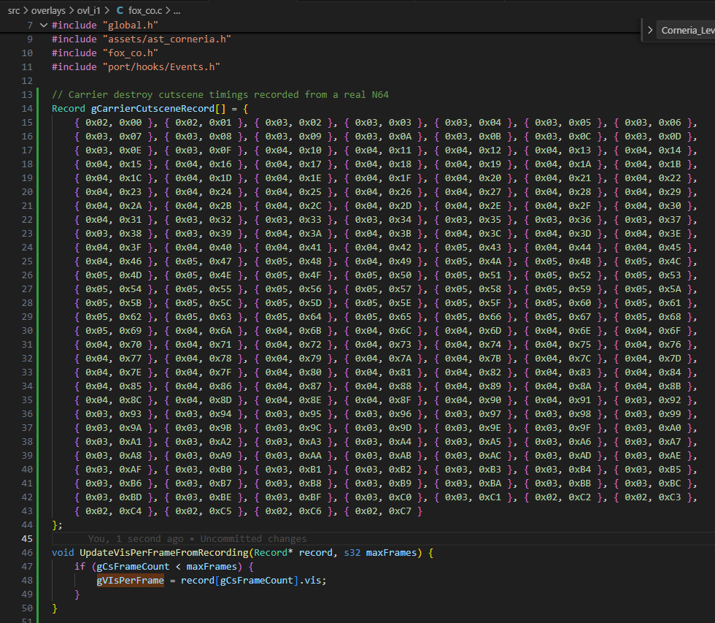Expand the chevron beside Corneria_Lev panel
715x623 pixels.
click(x=650, y=30)
